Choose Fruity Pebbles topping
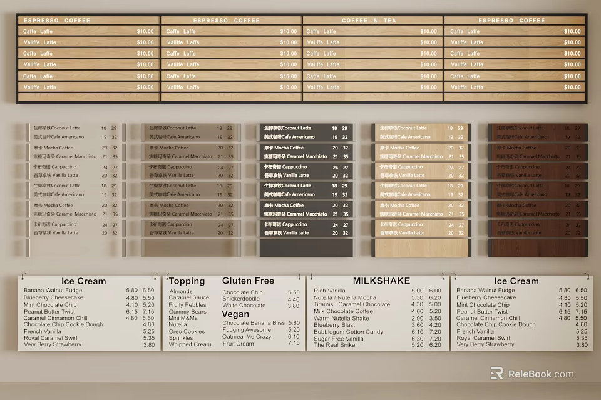This screenshot has height=400, width=601. 187,305
